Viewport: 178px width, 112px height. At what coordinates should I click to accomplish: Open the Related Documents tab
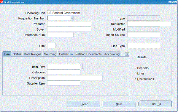[88, 54]
